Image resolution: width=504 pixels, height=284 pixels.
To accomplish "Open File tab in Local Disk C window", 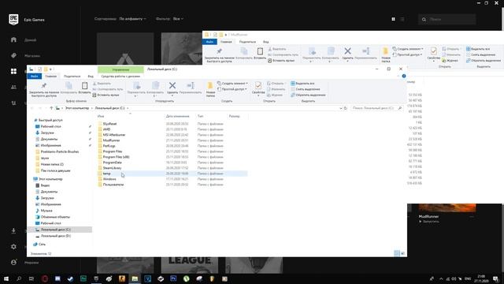I will [35, 77].
